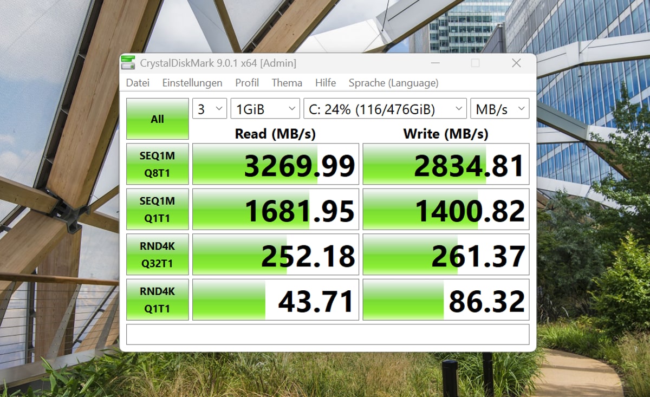Open the Sprache (Language) menu
Viewport: 650px width, 397px height.
(x=394, y=83)
